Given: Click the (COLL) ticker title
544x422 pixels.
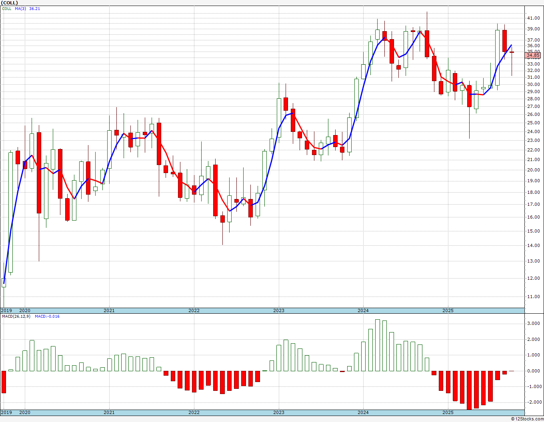Looking at the screenshot, I should (10, 3).
